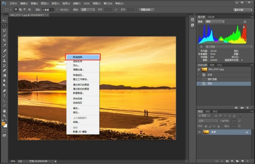Choose 取消选择 in the context menu
This screenshot has height=164, width=255.
pos(83,57)
